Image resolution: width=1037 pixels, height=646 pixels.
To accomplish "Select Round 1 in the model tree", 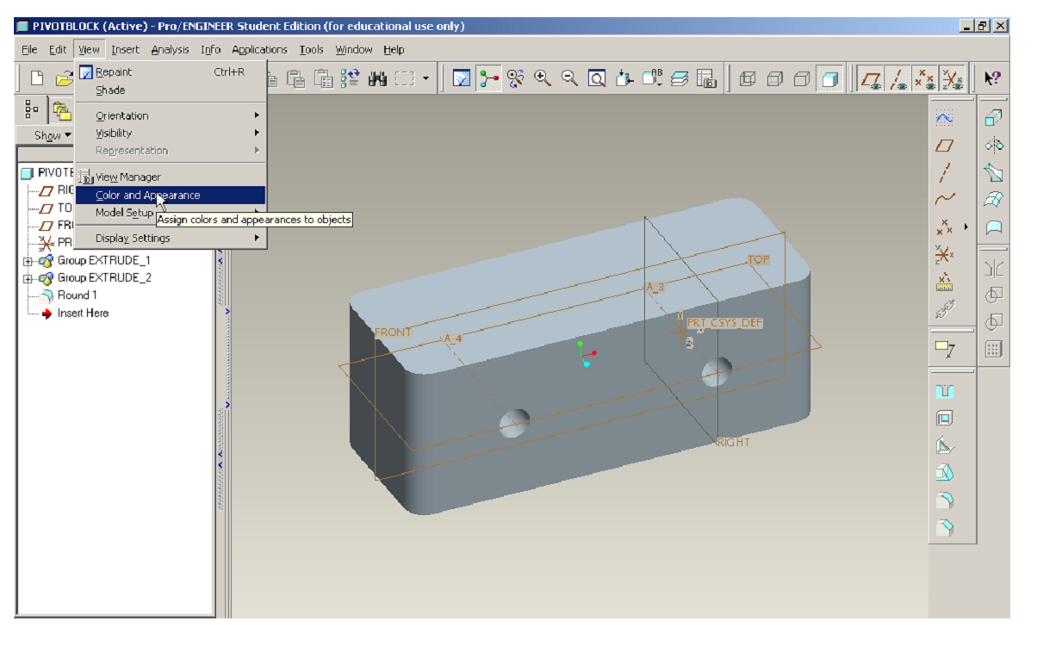I will (x=78, y=295).
